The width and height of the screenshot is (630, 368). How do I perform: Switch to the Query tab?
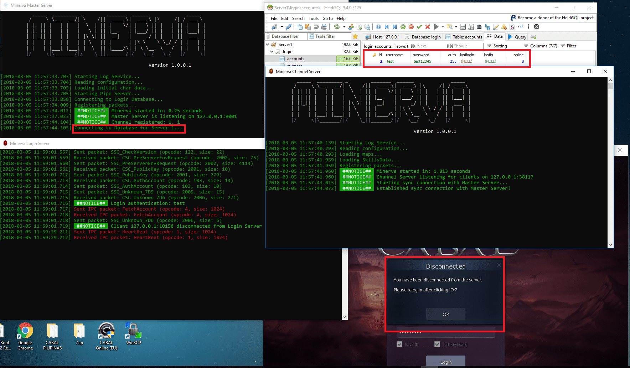pos(517,37)
